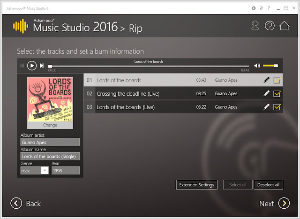Screen dimensions: 300x219
Task: Edit track 02 Crossing the deadline
Action: click(x=266, y=93)
